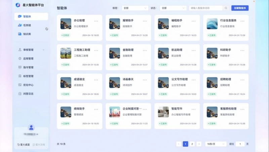Viewport: 269px width, 152px height.
Task: Open 指令管理 via its sidebar icon
Action: [x=20, y=67]
